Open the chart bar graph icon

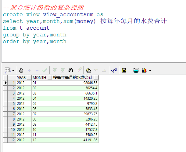pos(144,70)
